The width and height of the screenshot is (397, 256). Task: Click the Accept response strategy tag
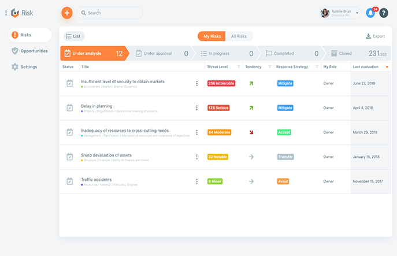coord(284,132)
